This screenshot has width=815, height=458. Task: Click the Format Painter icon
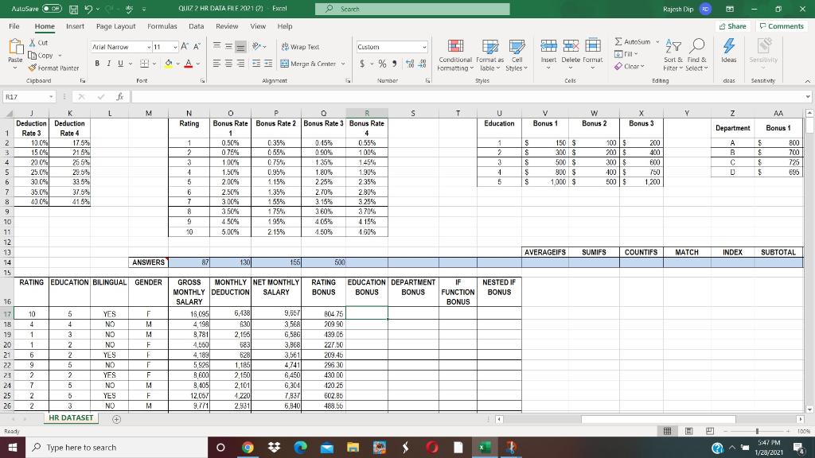tap(33, 67)
